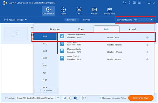Open the feedback chat icon

point(134,3)
